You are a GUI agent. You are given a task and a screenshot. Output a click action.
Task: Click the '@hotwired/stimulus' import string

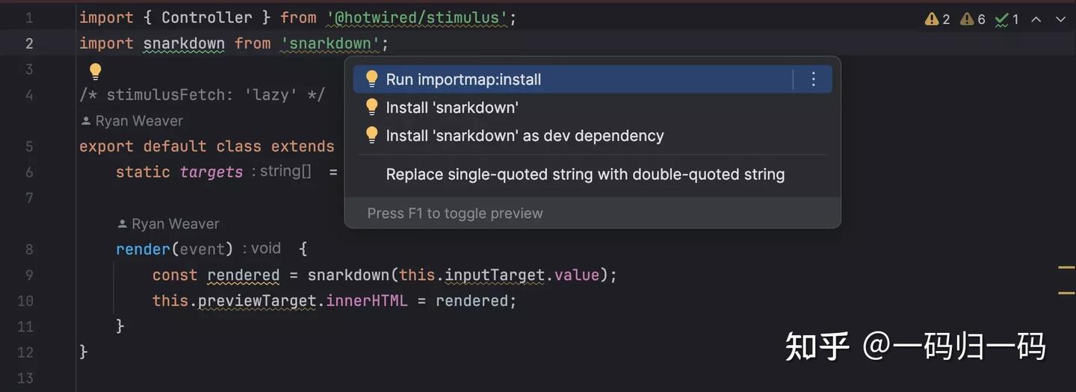tap(417, 18)
